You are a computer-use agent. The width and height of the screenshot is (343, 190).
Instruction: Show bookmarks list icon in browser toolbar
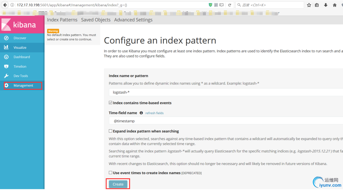coord(317,5)
